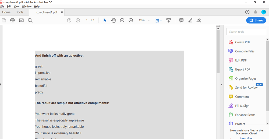Image resolution: width=269 pixels, height=139 pixels.
Task: Open the Find text magnifier tool
Action: point(30,20)
